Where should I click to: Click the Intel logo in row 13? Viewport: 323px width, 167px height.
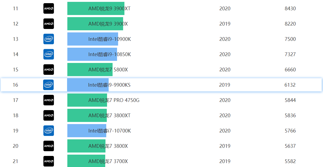[x=49, y=39]
